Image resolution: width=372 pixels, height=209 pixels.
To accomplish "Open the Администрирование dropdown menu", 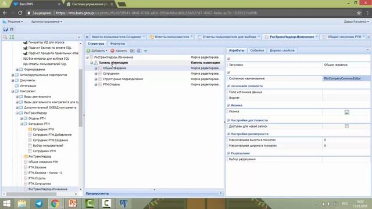I will pos(46,21).
